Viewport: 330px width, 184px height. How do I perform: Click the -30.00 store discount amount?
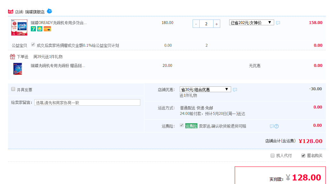(316, 89)
